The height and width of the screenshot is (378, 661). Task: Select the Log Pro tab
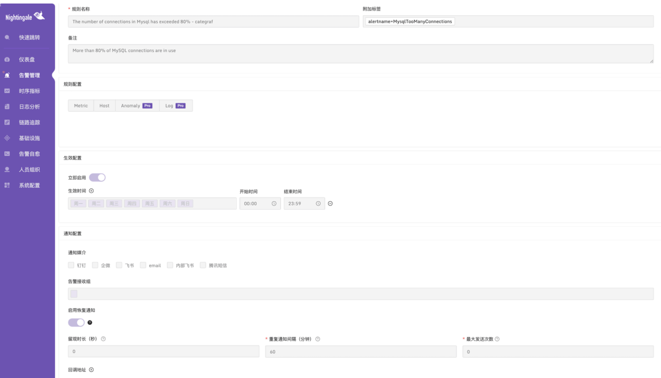click(176, 106)
